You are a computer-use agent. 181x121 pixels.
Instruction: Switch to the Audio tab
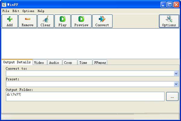click(55, 63)
